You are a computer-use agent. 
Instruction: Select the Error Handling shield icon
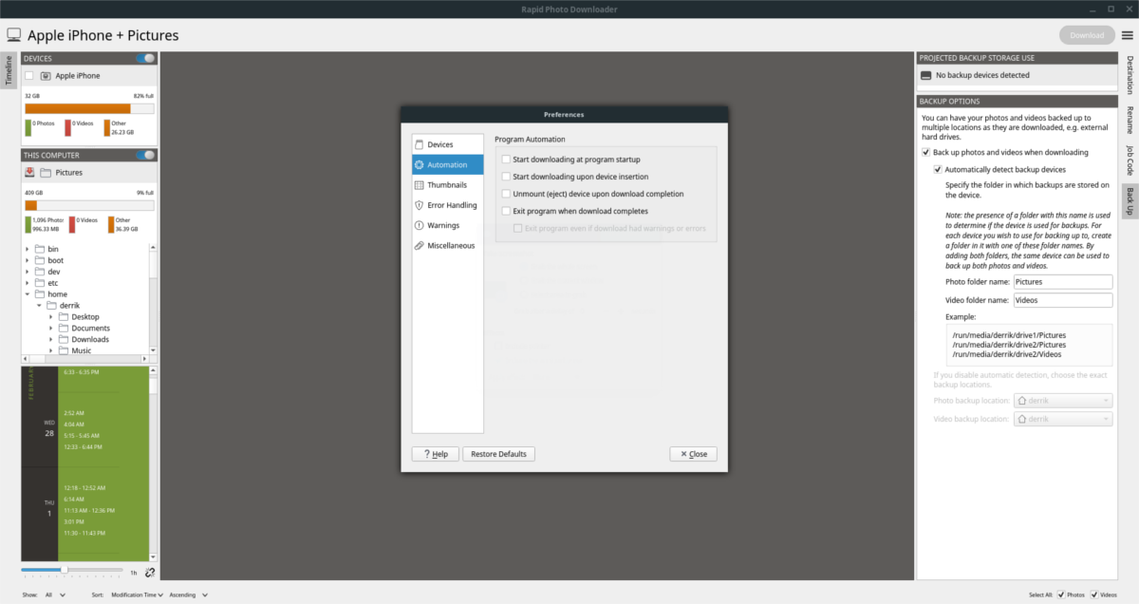tap(420, 205)
